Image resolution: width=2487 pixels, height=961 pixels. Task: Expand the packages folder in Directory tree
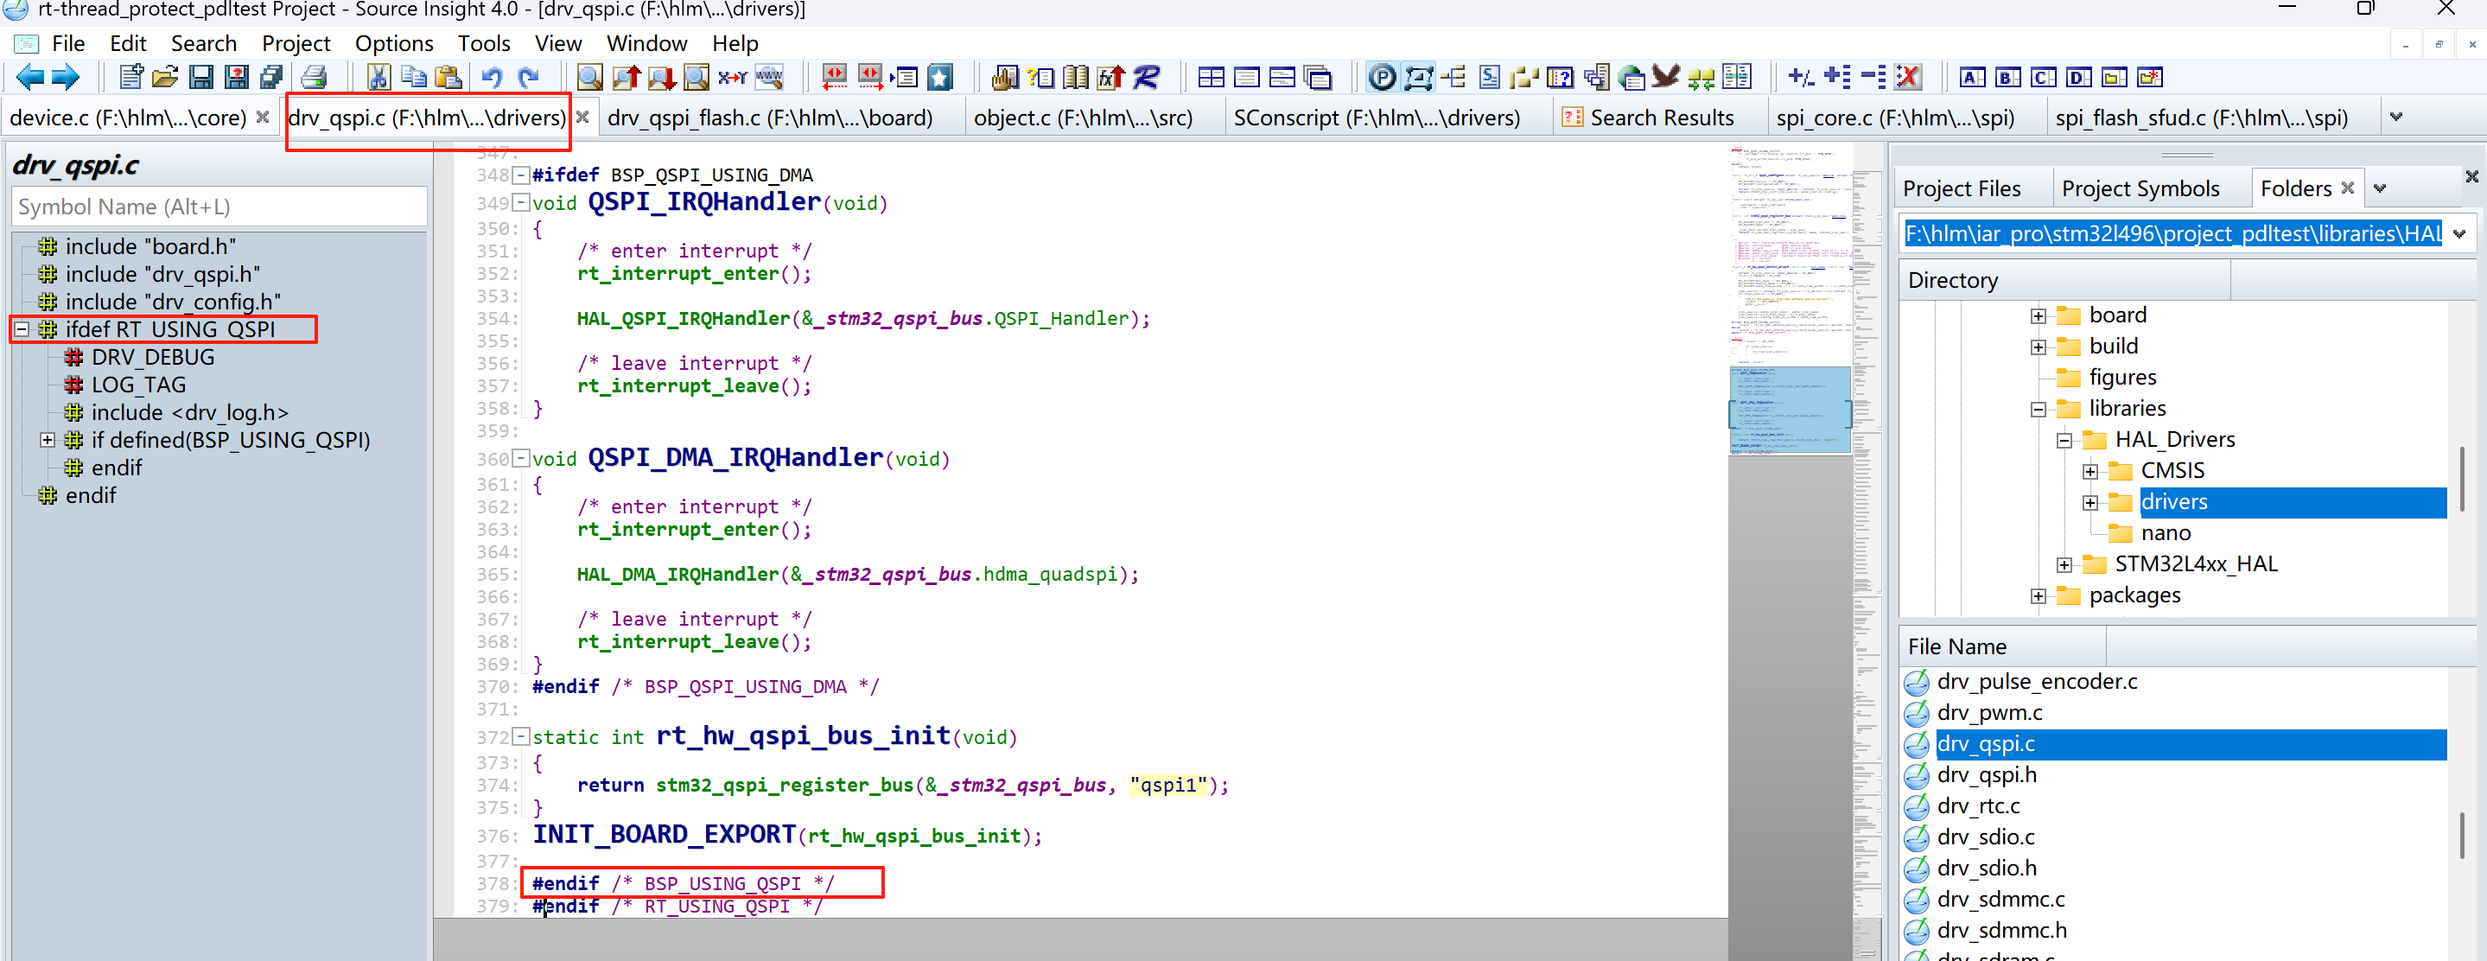[2038, 596]
